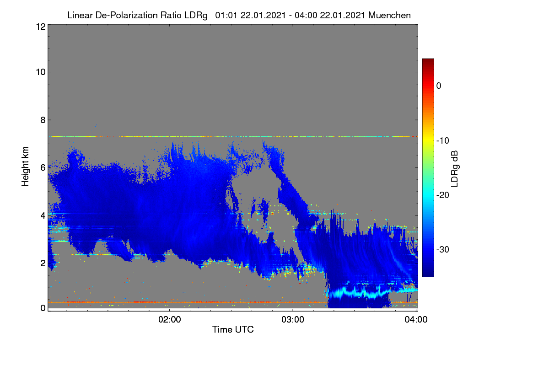Viewport: 549px width, 366px height.
Task: Select the Height km axis title
Action: [x=26, y=167]
